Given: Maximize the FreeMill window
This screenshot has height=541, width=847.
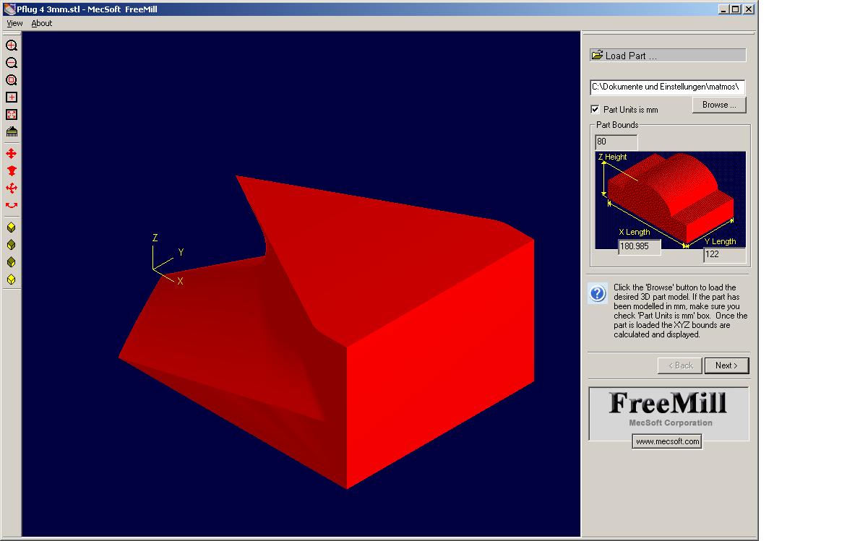Looking at the screenshot, I should pos(736,9).
